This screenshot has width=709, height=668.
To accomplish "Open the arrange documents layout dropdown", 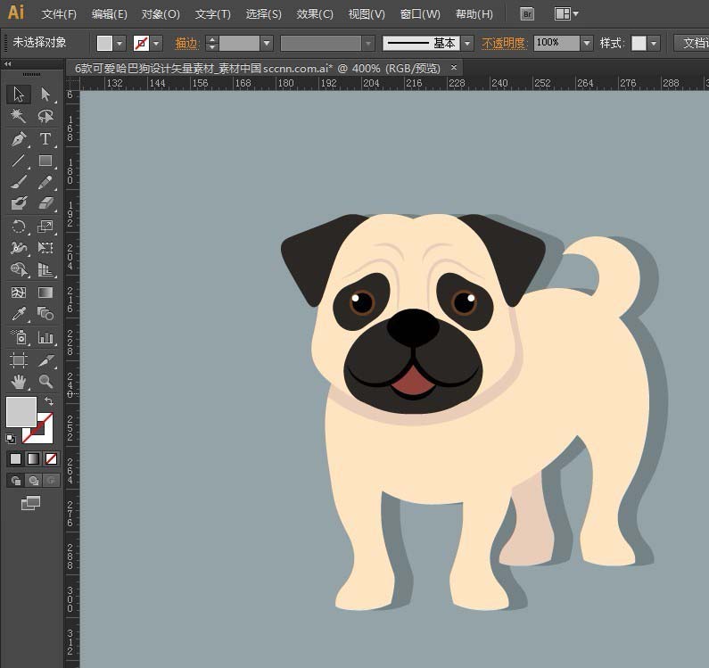I will click(565, 14).
